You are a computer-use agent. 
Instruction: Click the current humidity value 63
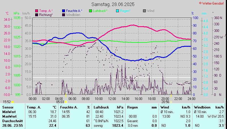click(x=88, y=126)
